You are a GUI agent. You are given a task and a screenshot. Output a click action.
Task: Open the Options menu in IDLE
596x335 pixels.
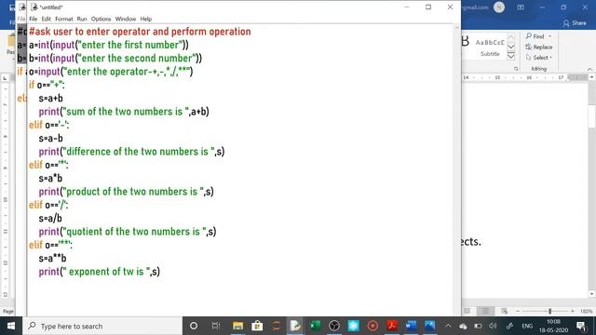pos(101,19)
